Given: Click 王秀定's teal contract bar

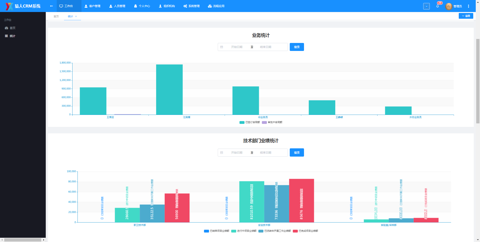Looking at the screenshot, I should (93, 101).
